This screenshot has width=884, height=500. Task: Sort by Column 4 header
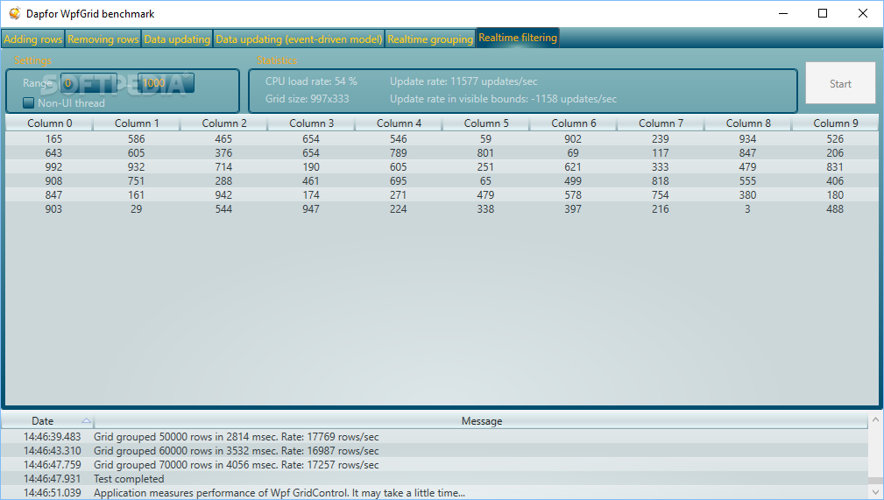click(x=399, y=123)
